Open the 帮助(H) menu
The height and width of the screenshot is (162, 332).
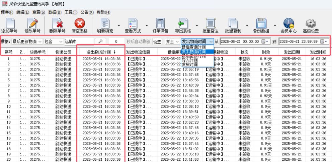point(103,12)
